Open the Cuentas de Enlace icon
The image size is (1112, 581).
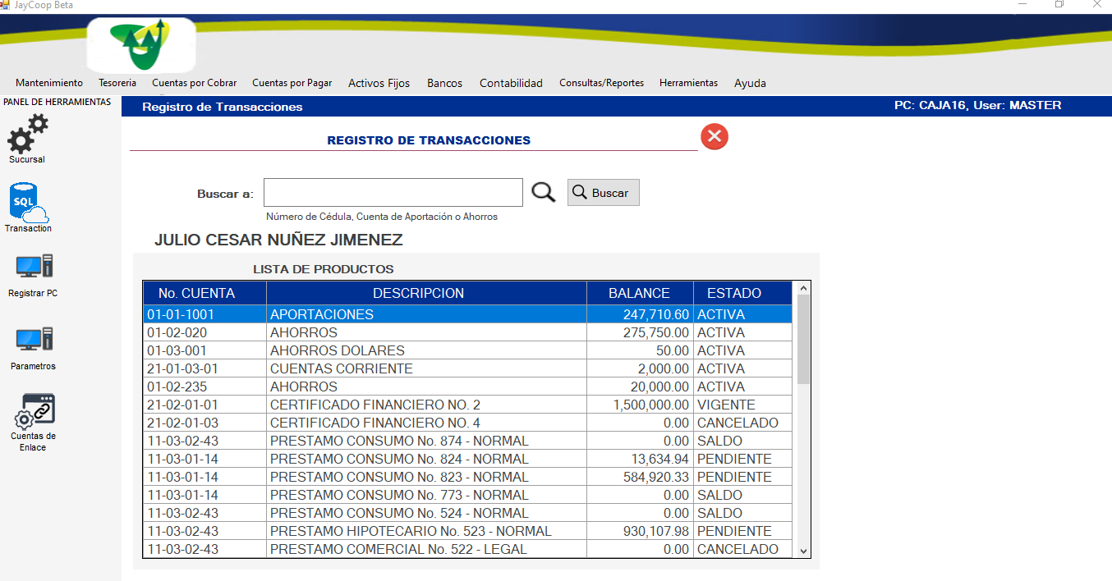[36, 411]
